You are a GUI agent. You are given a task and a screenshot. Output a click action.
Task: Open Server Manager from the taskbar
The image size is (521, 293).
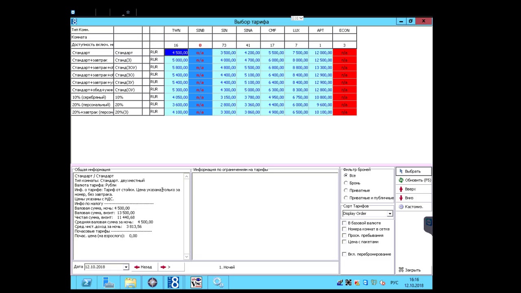[x=108, y=282]
